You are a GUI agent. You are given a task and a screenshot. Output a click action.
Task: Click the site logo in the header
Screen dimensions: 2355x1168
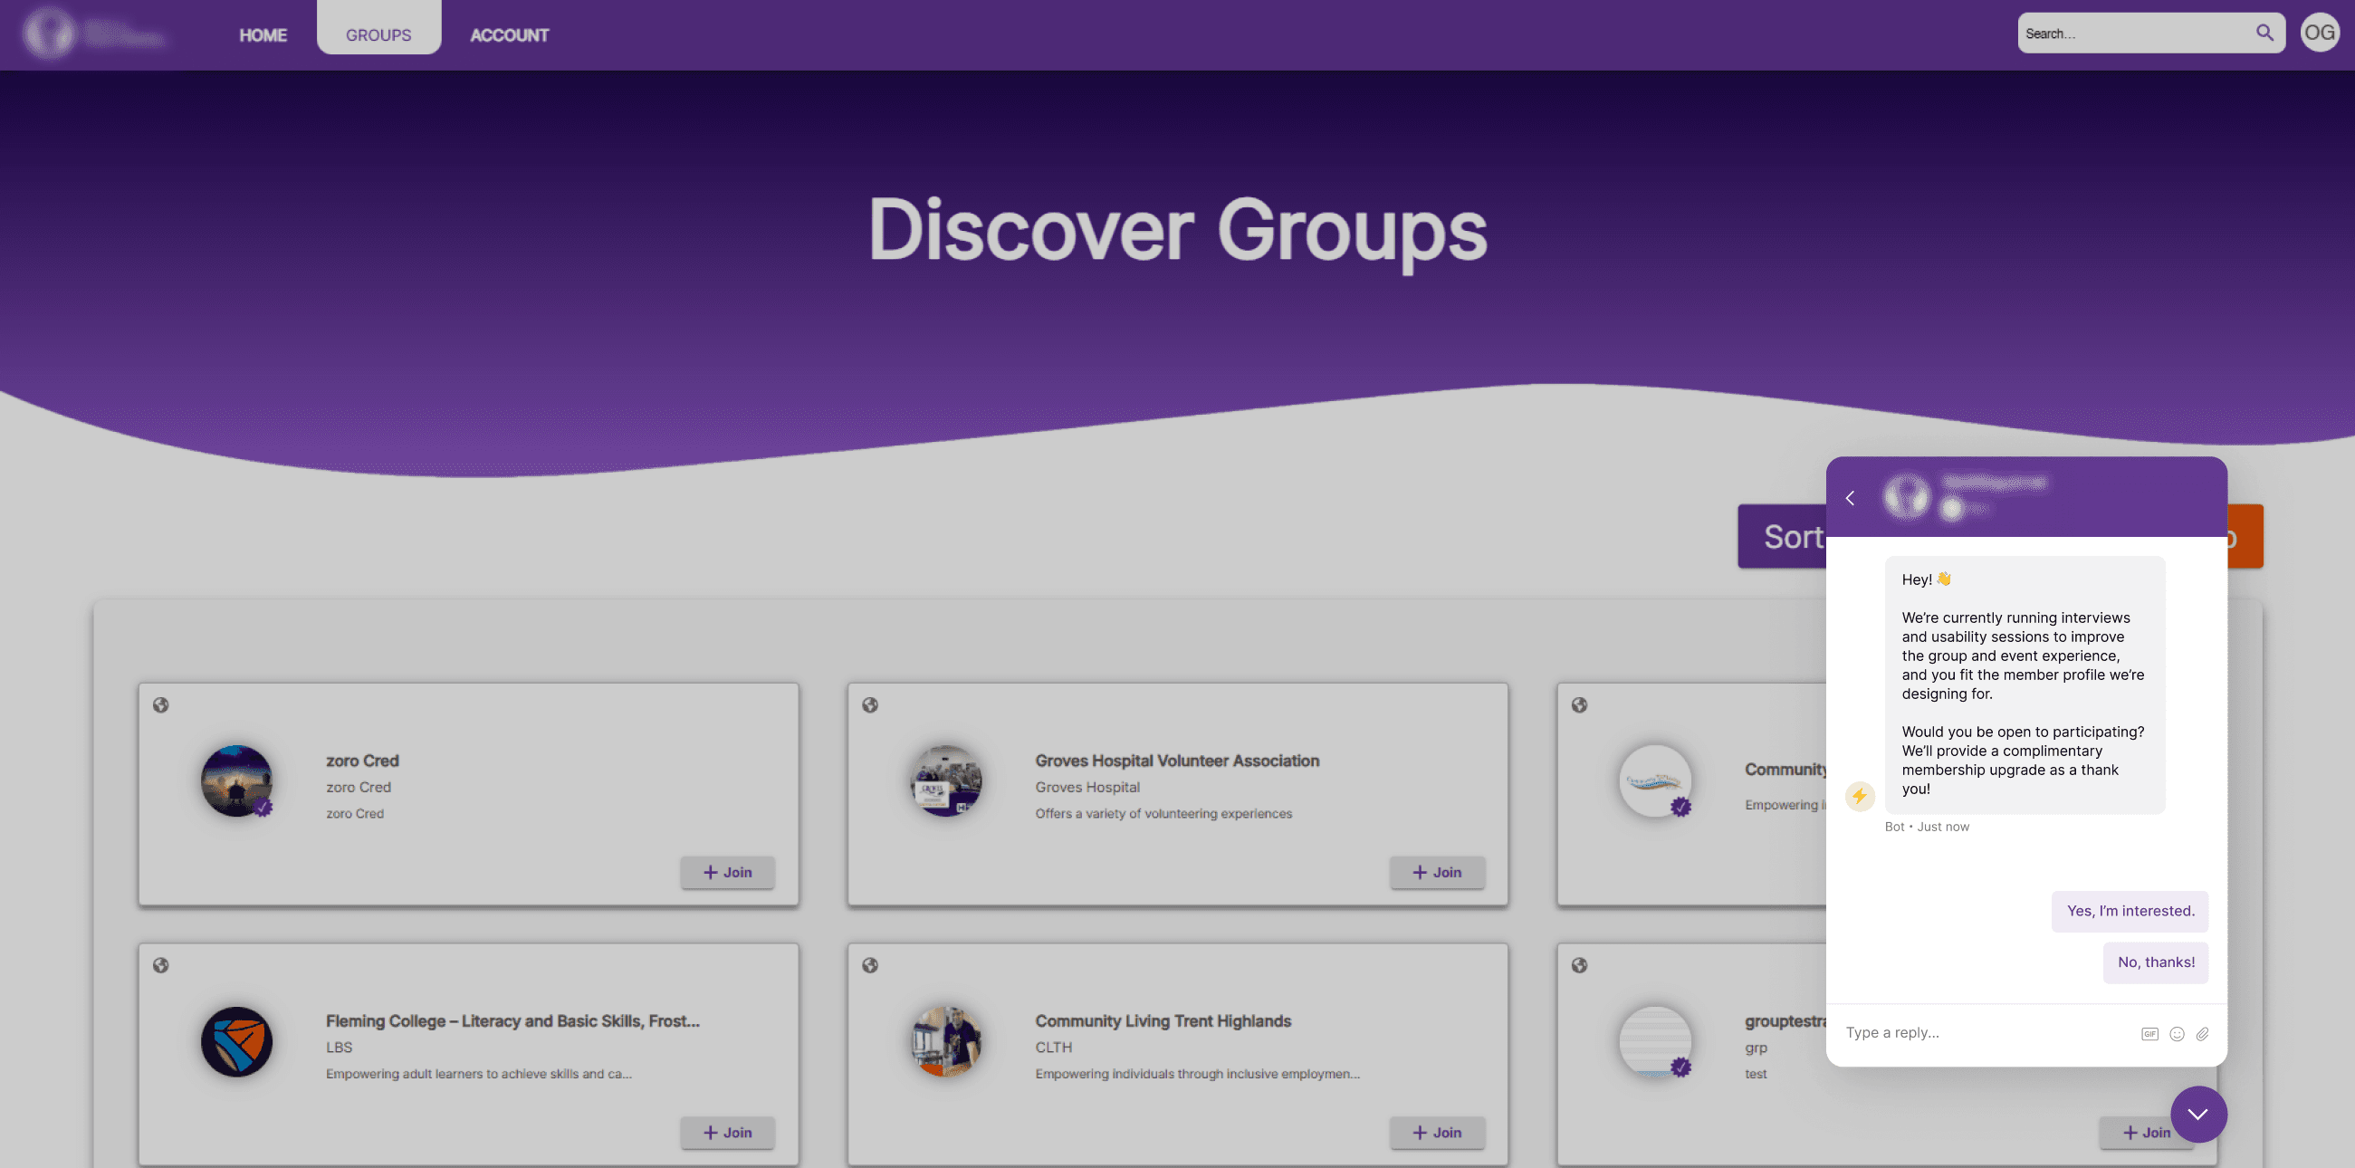coord(50,33)
